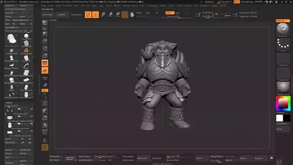Enable Zadd mode
The image size is (293, 165).
click(169, 13)
